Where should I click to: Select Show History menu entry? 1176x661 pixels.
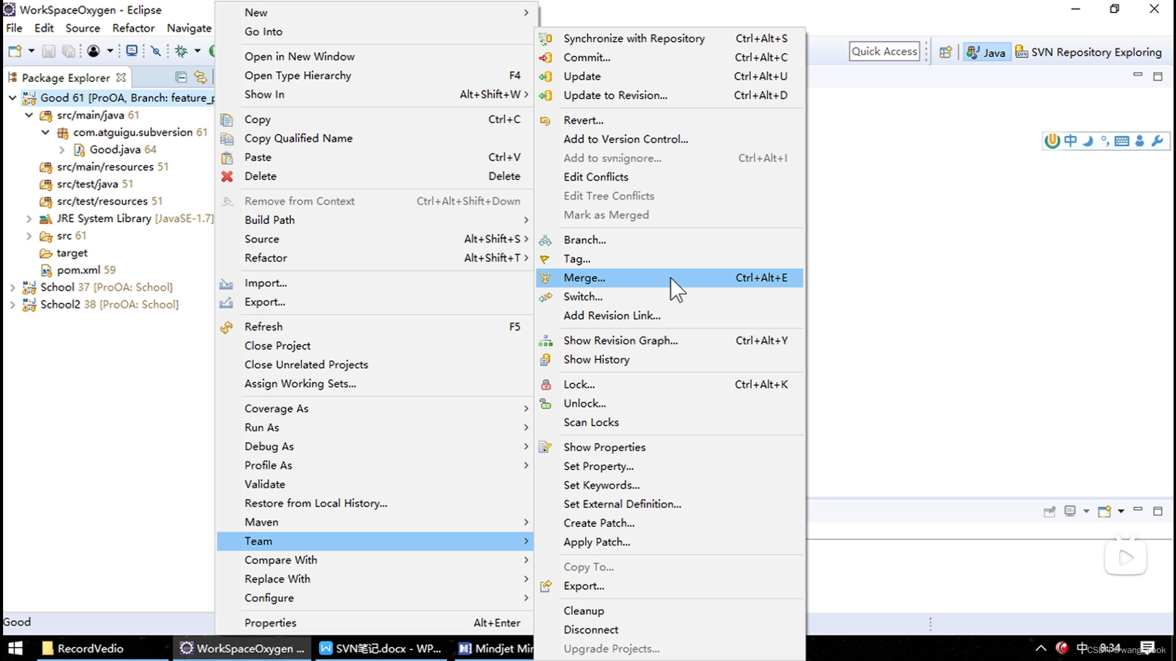pyautogui.click(x=669, y=360)
